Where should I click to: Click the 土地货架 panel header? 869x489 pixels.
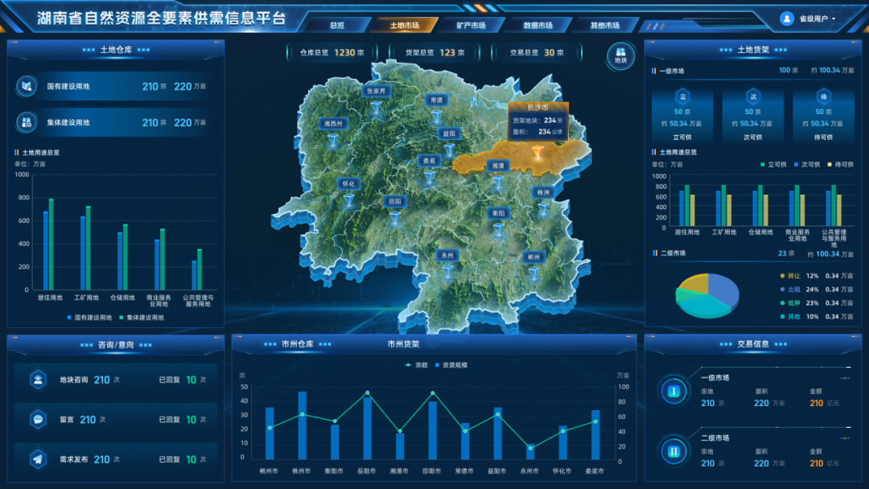(752, 50)
